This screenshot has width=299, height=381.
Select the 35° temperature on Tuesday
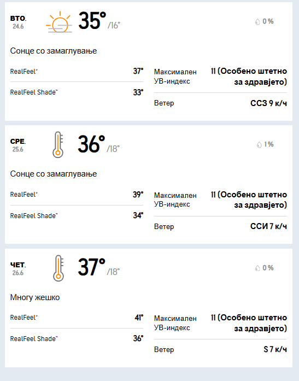click(92, 21)
